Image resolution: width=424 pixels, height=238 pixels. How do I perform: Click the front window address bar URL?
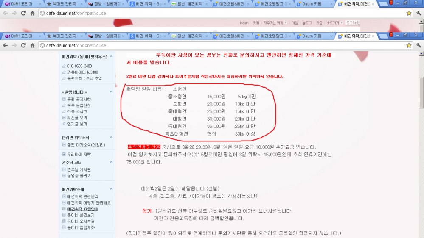[76, 46]
